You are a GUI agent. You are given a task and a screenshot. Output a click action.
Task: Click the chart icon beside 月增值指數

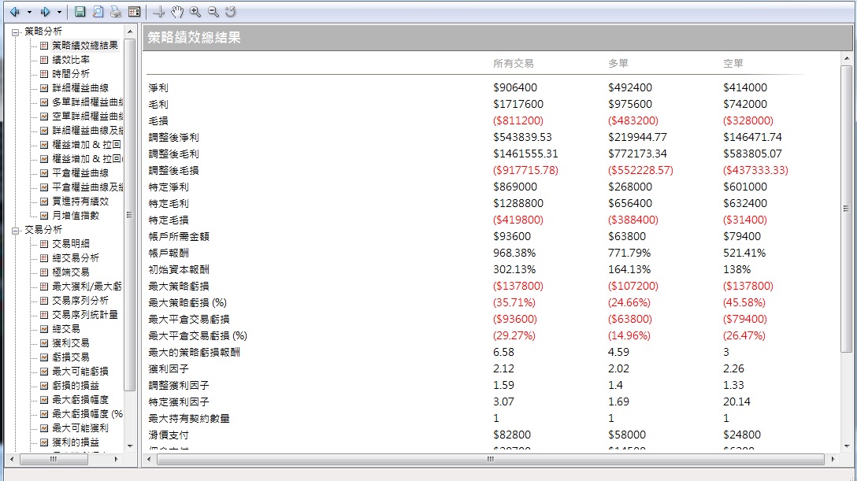(x=44, y=216)
